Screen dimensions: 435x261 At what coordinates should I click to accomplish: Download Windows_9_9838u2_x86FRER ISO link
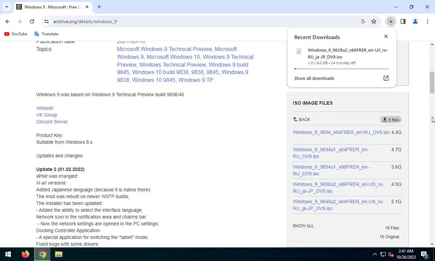click(338, 188)
